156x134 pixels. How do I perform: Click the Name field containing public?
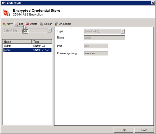(104, 38)
